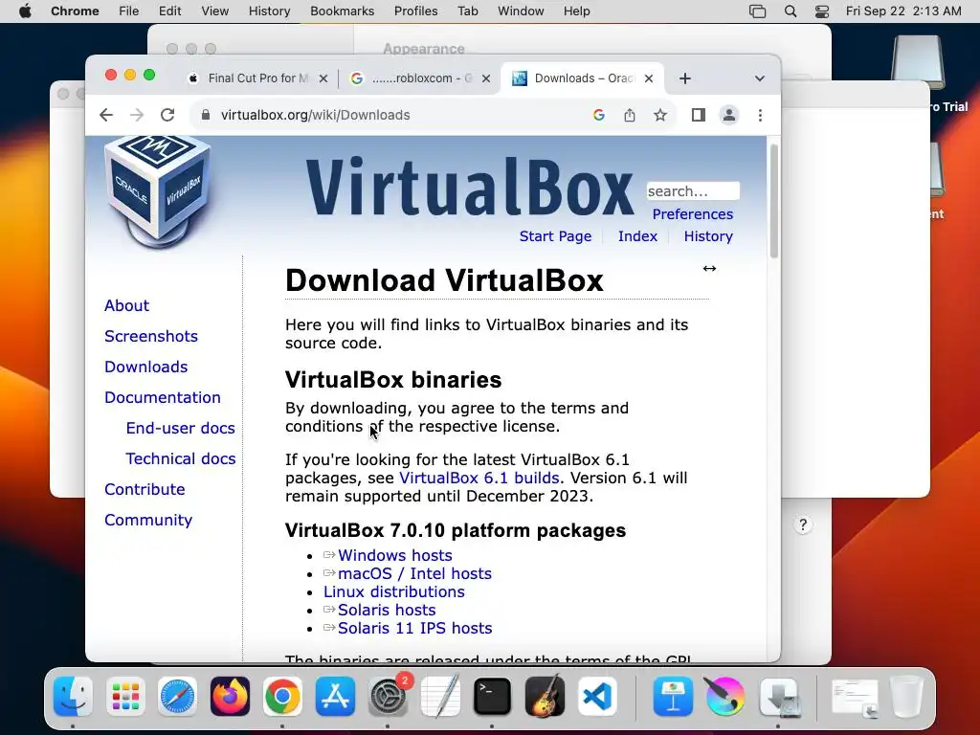
Task: Reload the VirtualBox downloads page
Action: click(x=167, y=115)
